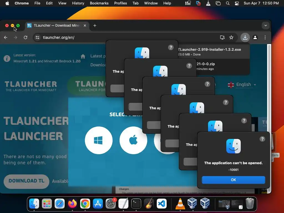Open help on the front error dialog

(262, 139)
